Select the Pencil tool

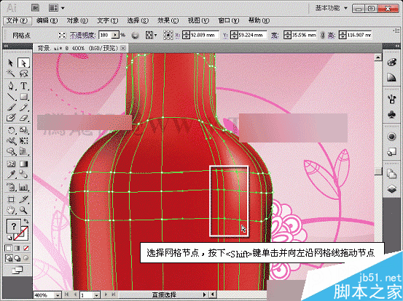point(23,107)
